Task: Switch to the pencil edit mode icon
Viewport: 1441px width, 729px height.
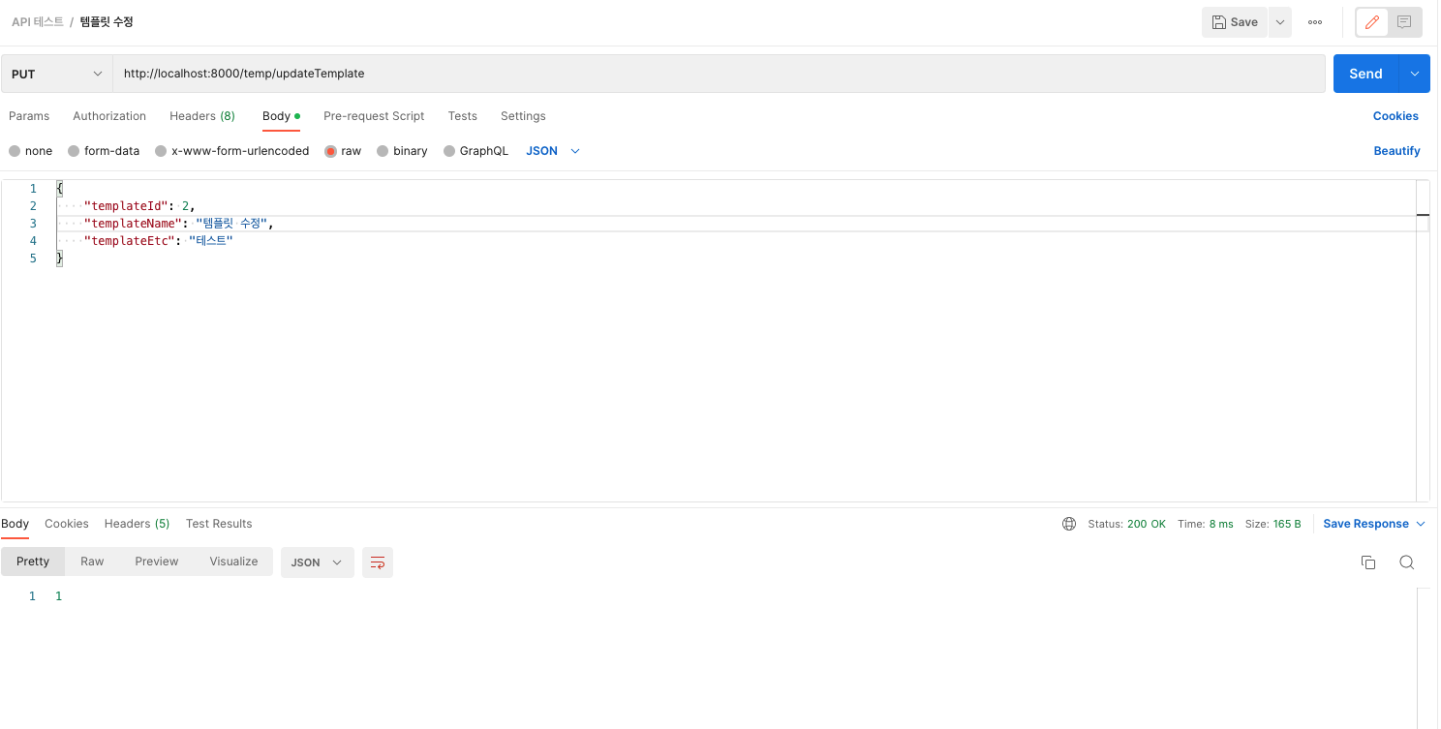Action: tap(1372, 22)
